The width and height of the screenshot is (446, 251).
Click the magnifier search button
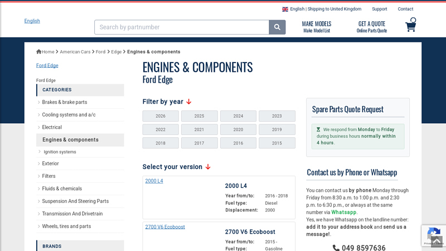tap(277, 27)
